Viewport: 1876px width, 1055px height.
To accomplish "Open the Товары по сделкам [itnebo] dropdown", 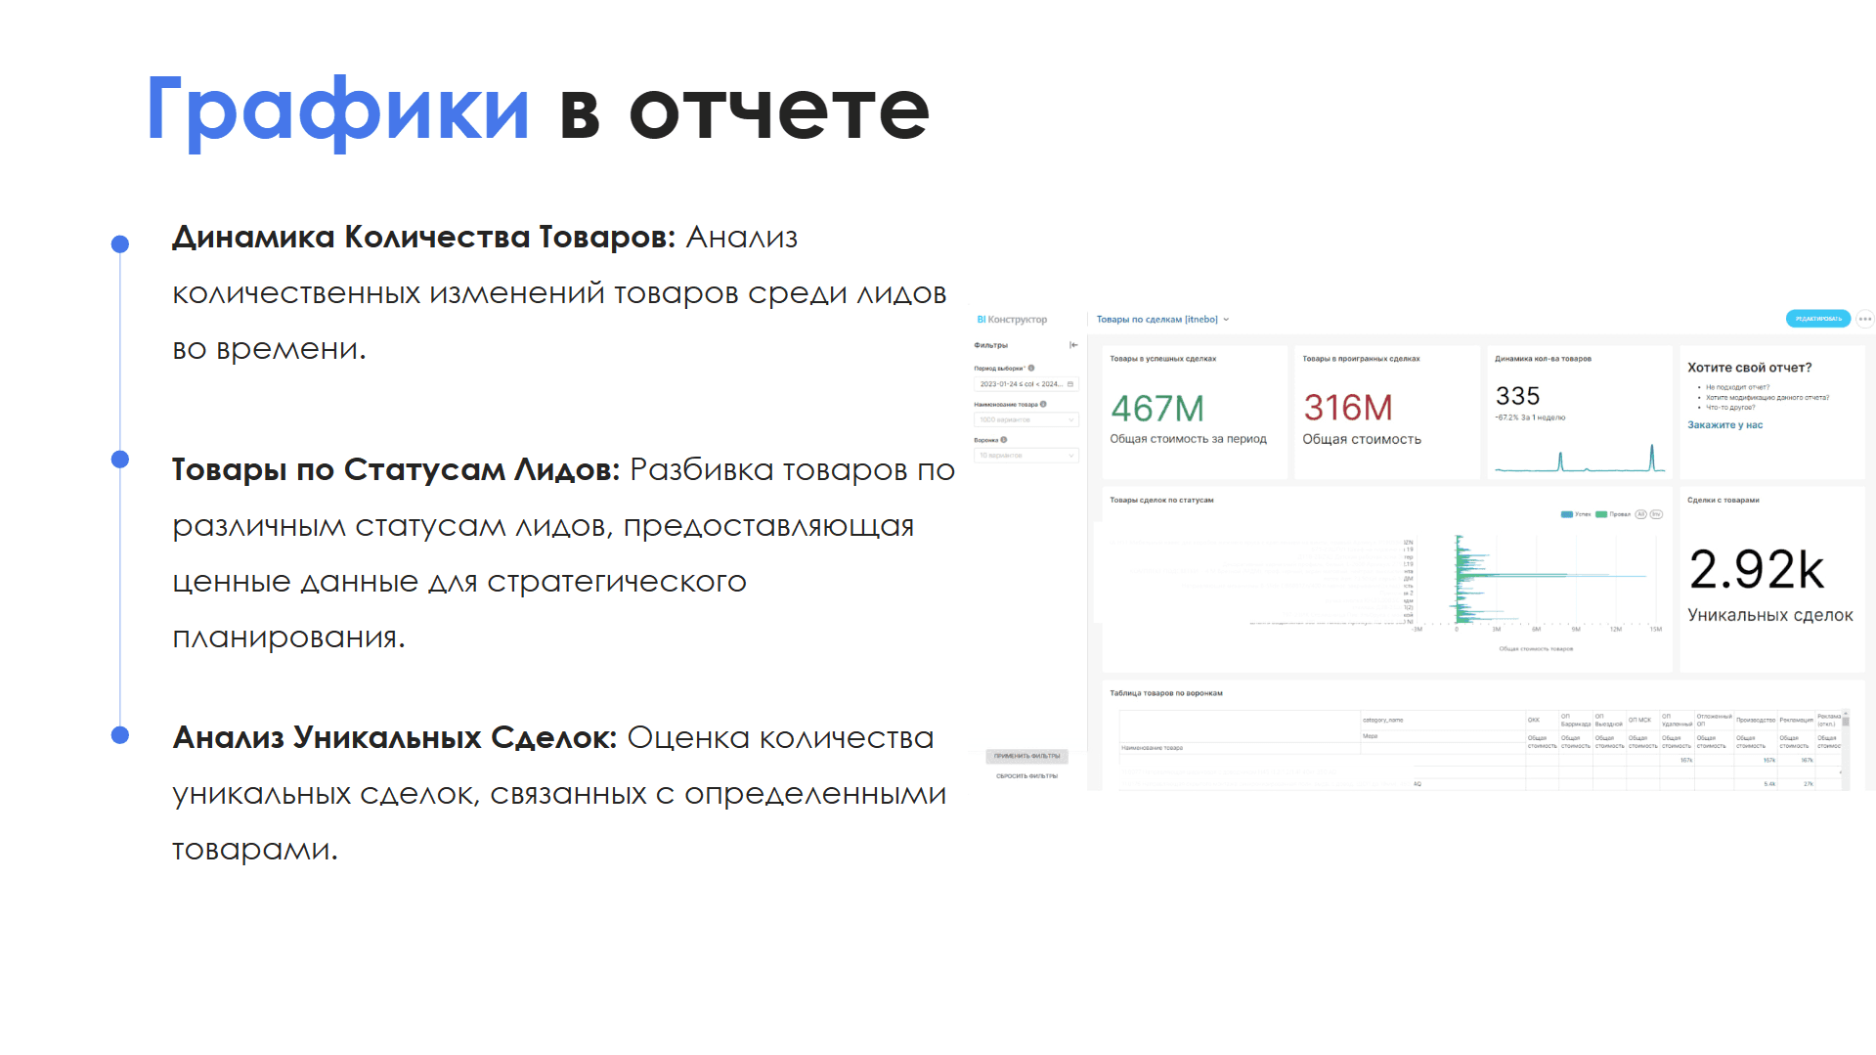I will pos(1162,320).
